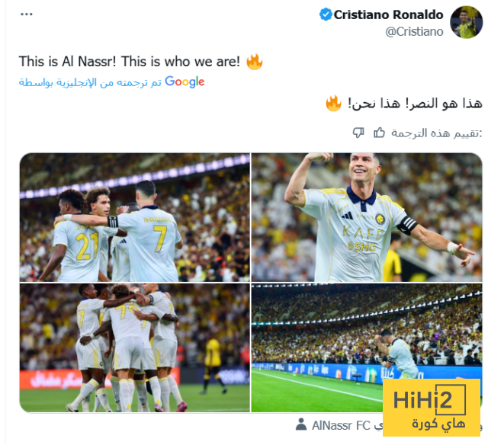Click the fire emoji in the English tweet
Image resolution: width=488 pixels, height=445 pixels.
tap(254, 62)
